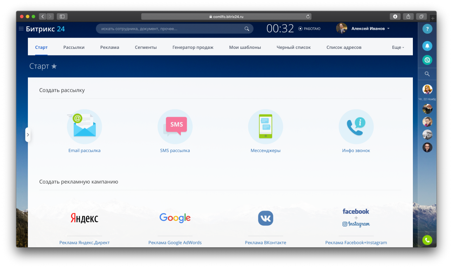Click the sidebar search magnifier icon
This screenshot has width=453, height=269.
427,74
